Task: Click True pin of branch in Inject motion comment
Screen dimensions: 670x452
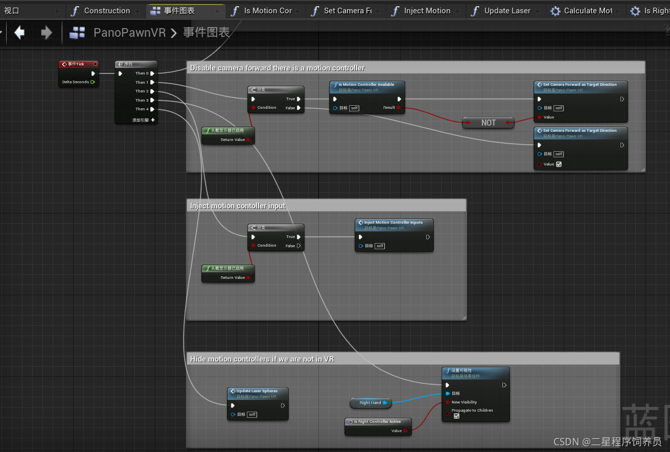Action: coord(299,237)
